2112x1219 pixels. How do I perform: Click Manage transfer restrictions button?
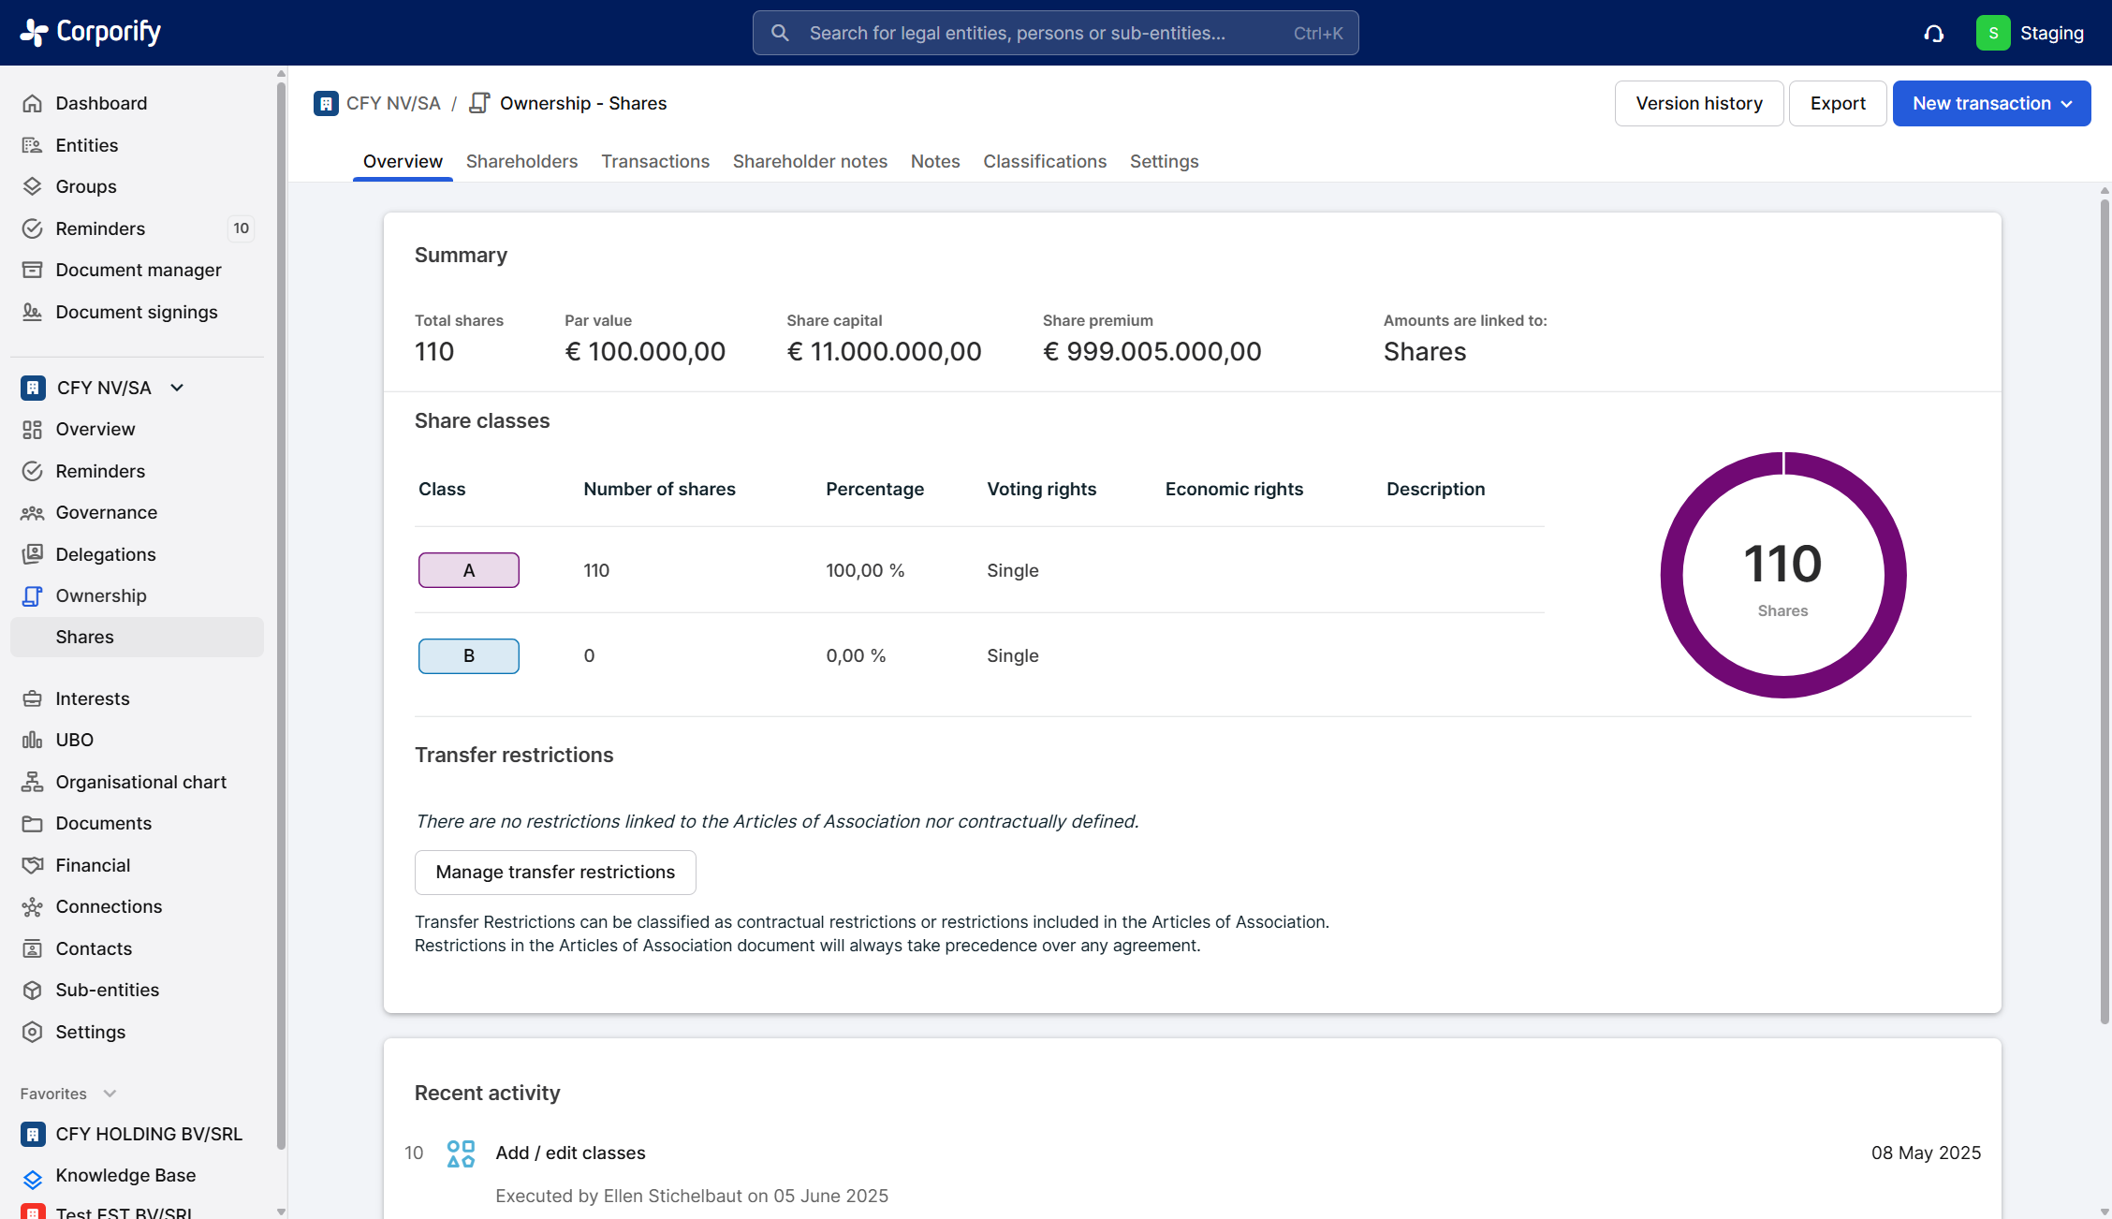pyautogui.click(x=555, y=872)
